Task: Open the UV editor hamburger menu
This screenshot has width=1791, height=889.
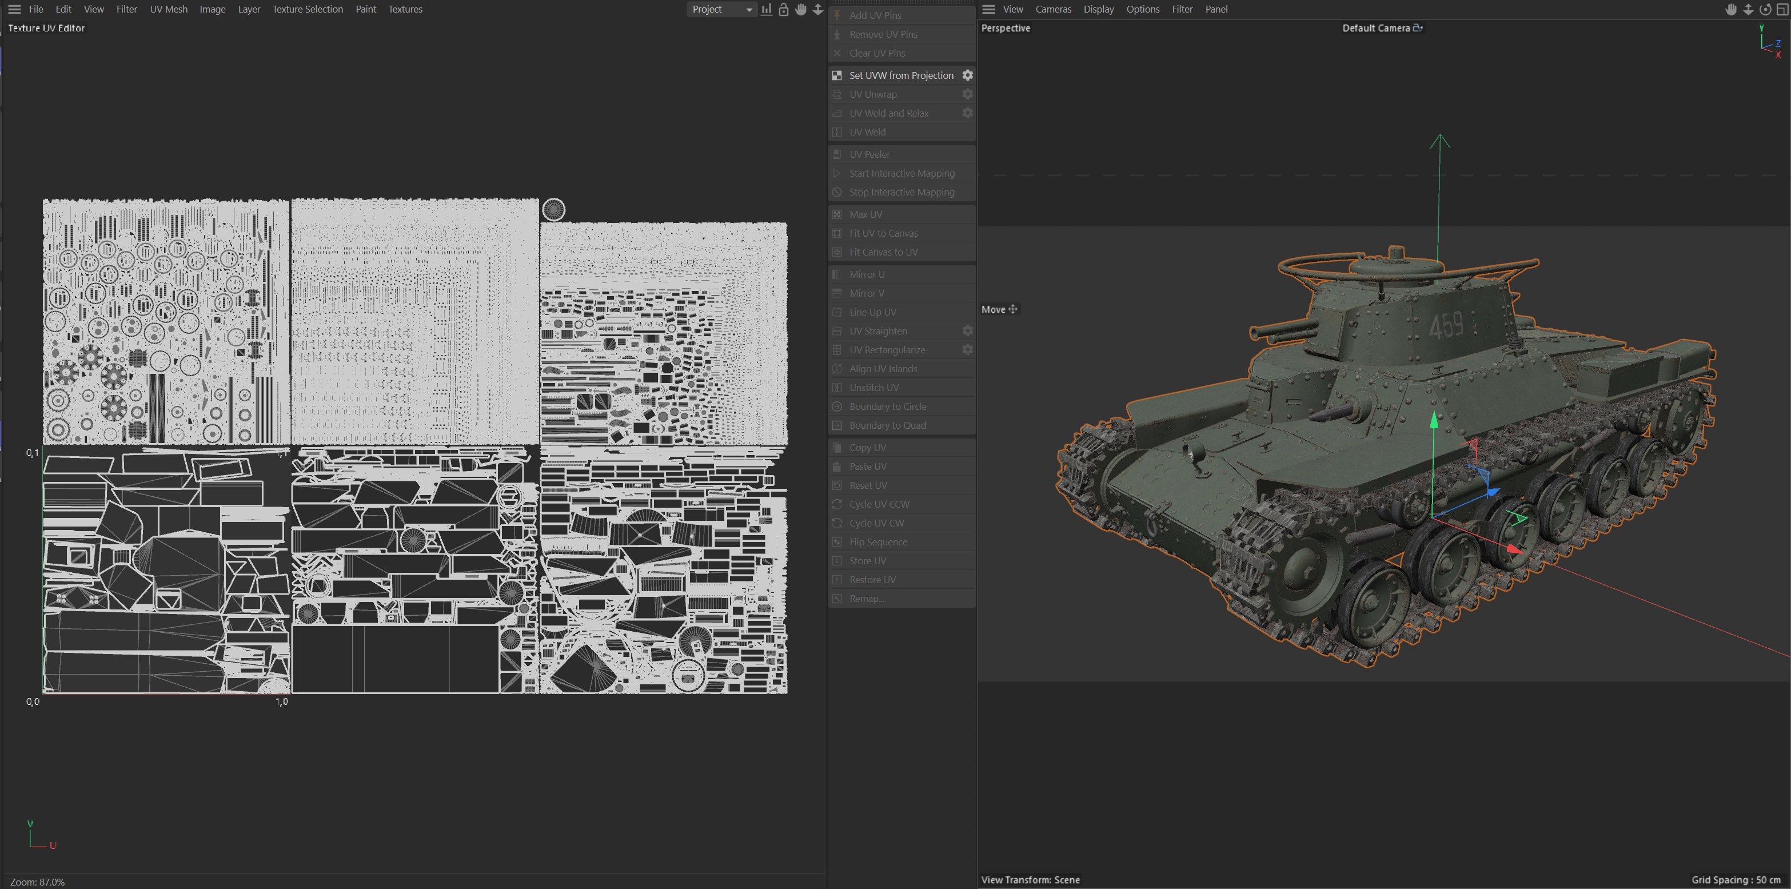Action: 14,9
